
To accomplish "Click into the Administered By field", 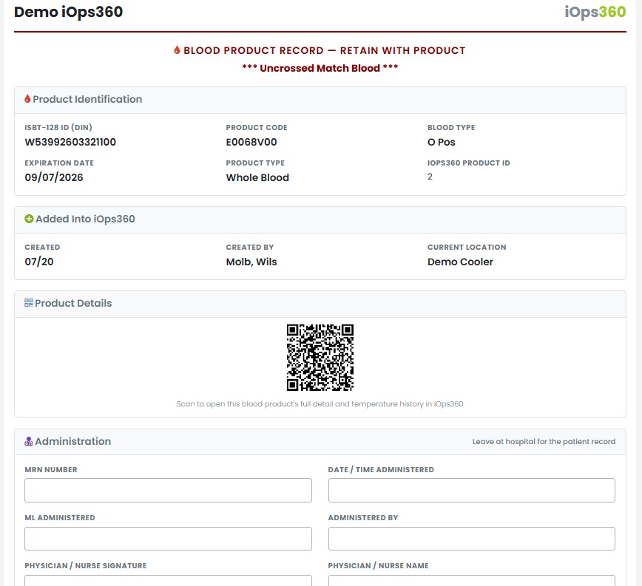I will (x=472, y=539).
